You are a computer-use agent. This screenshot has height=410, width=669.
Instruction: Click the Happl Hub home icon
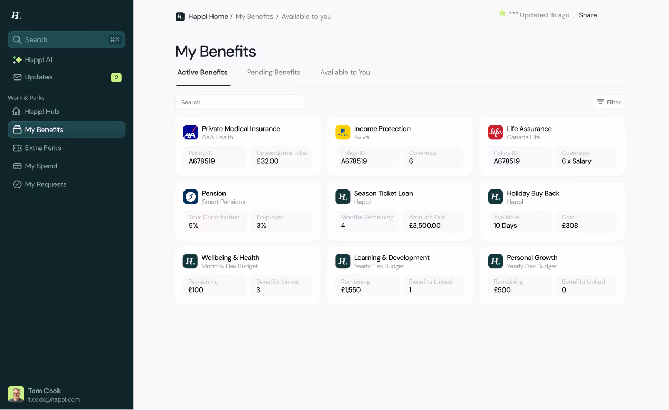click(x=16, y=111)
